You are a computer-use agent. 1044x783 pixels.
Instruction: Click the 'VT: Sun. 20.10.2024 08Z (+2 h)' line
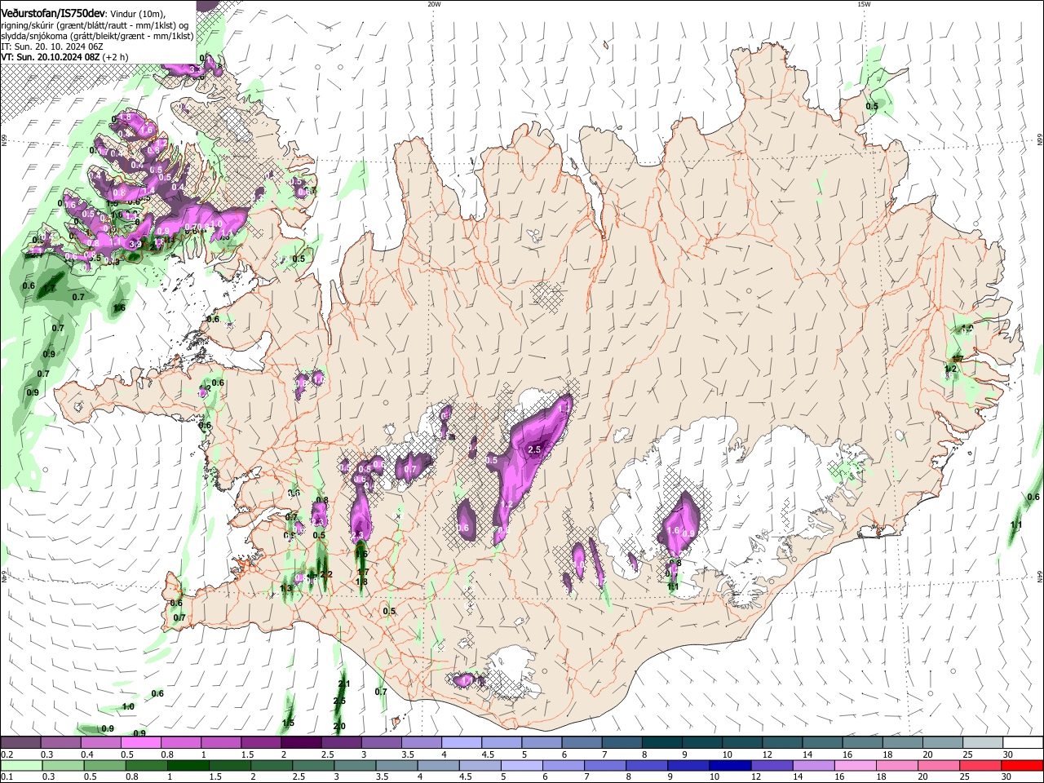(64, 58)
